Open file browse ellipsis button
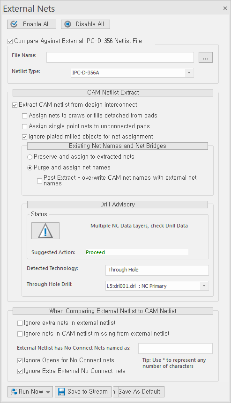The height and width of the screenshot is (403, 231). 206,57
